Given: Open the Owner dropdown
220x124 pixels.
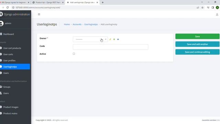Looking at the screenshot, I should [x=90, y=39].
